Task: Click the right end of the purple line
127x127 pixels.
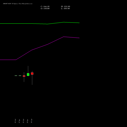Action: (79, 38)
